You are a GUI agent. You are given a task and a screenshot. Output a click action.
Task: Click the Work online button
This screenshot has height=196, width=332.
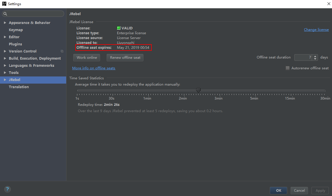coord(87,58)
